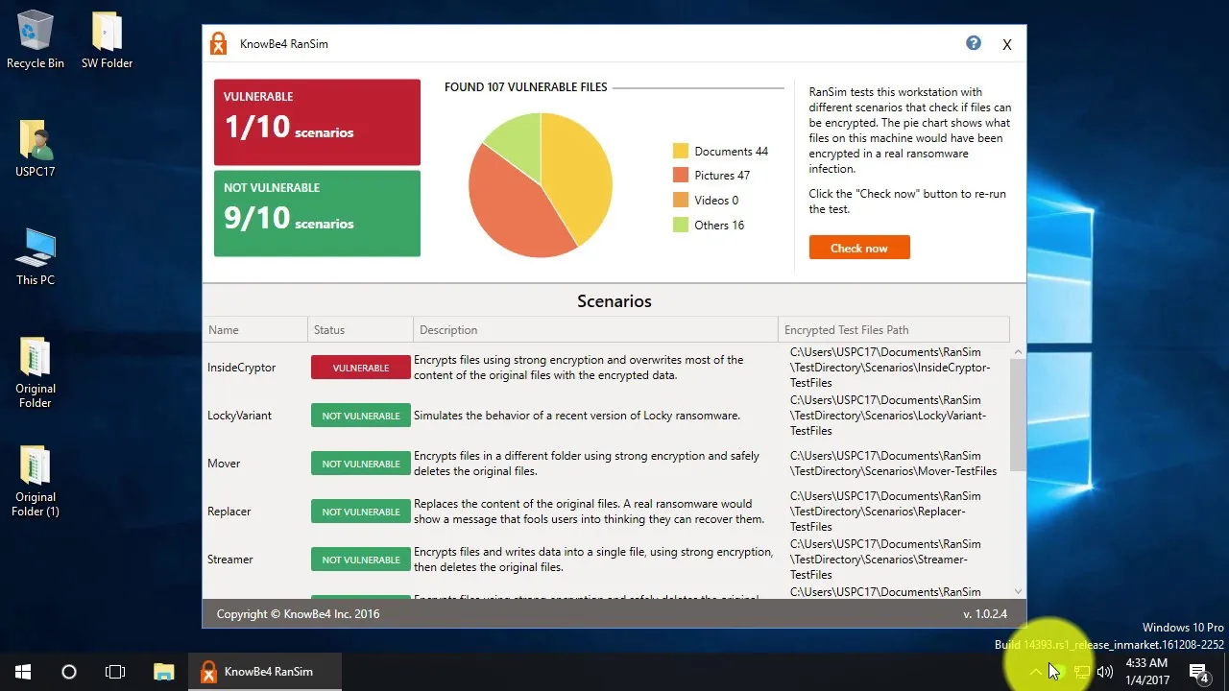Sort by Encrypted Test Files Path header
1229x691 pixels.
coord(894,329)
